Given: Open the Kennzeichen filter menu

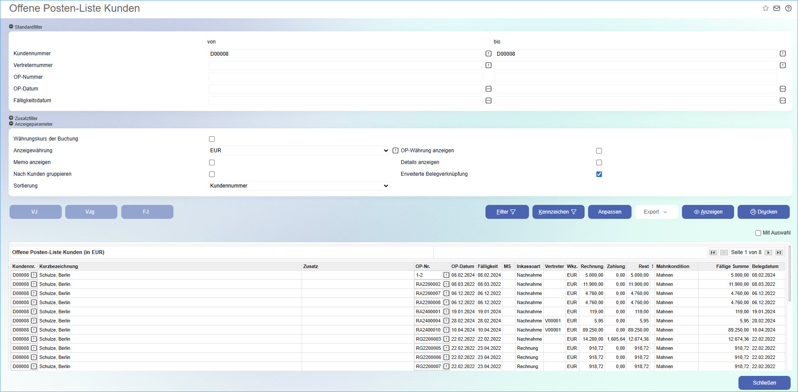Looking at the screenshot, I should point(558,212).
